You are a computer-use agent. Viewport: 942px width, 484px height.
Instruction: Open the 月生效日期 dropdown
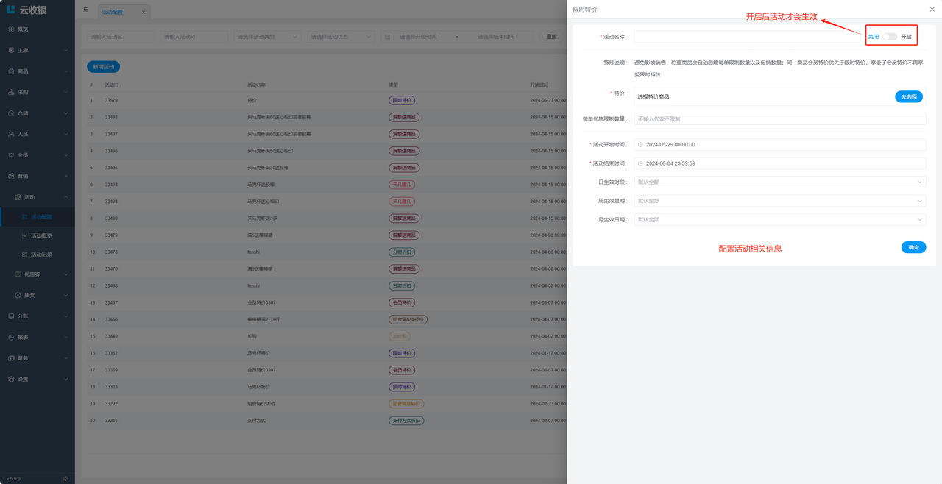click(x=779, y=219)
